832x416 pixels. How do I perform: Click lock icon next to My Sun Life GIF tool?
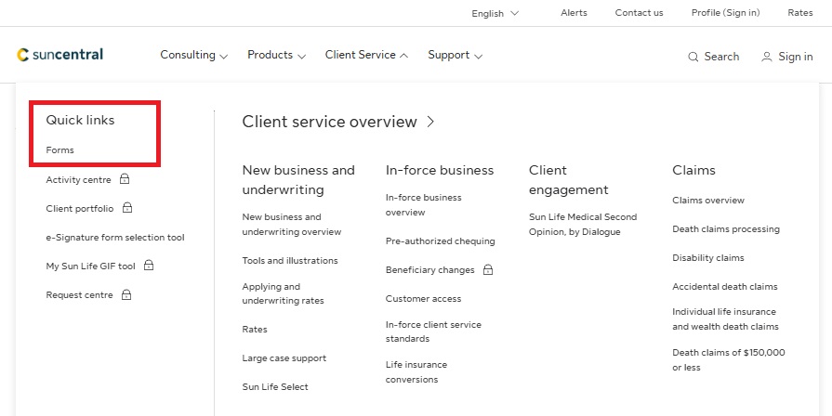(x=149, y=266)
